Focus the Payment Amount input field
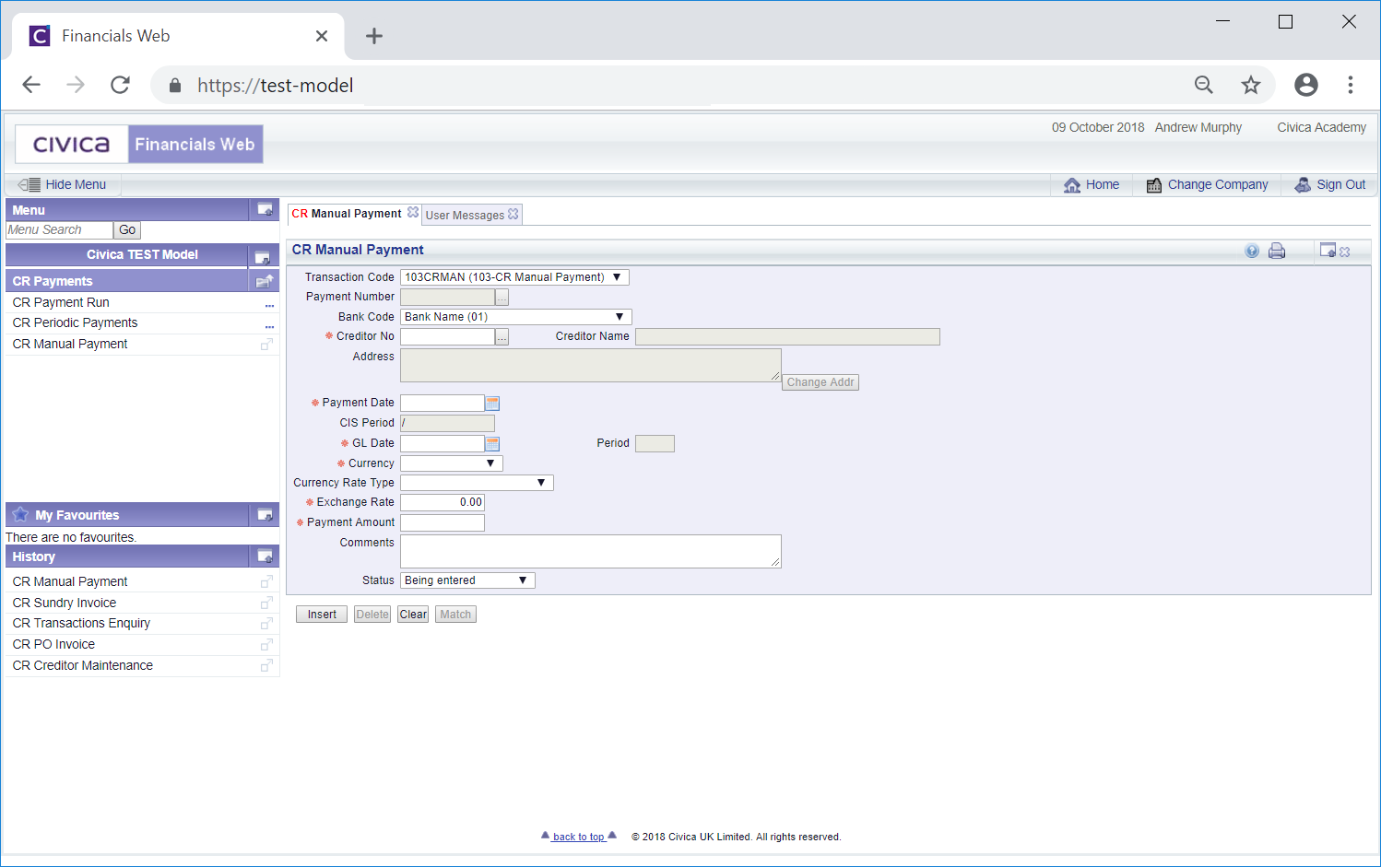This screenshot has height=867, width=1381. click(x=443, y=523)
